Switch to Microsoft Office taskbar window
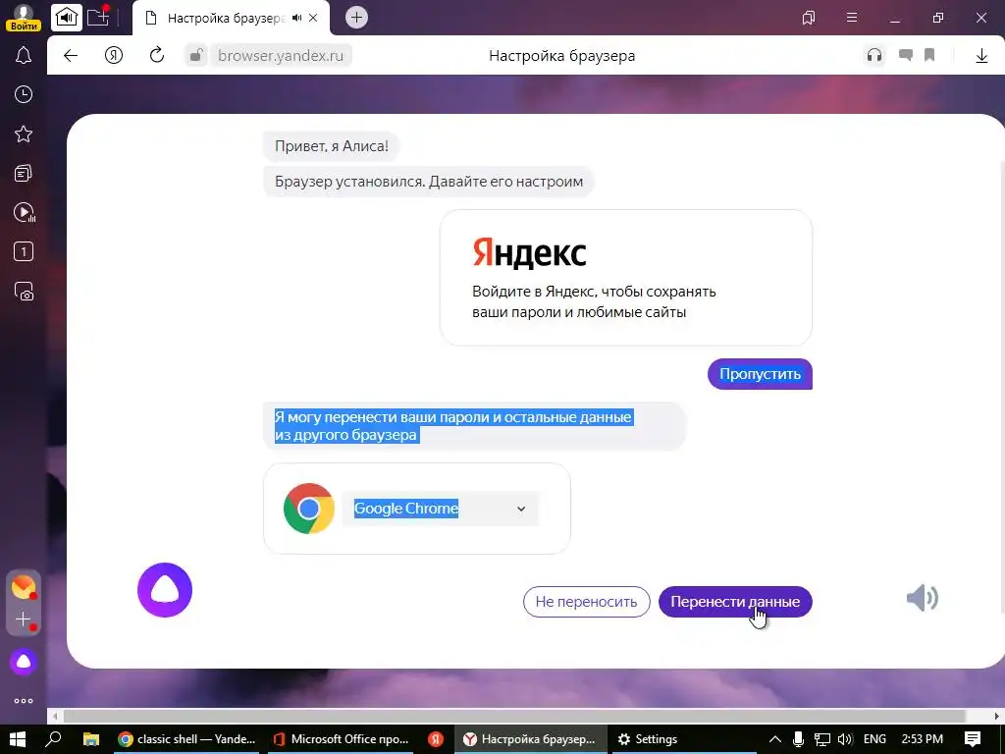 click(x=341, y=739)
